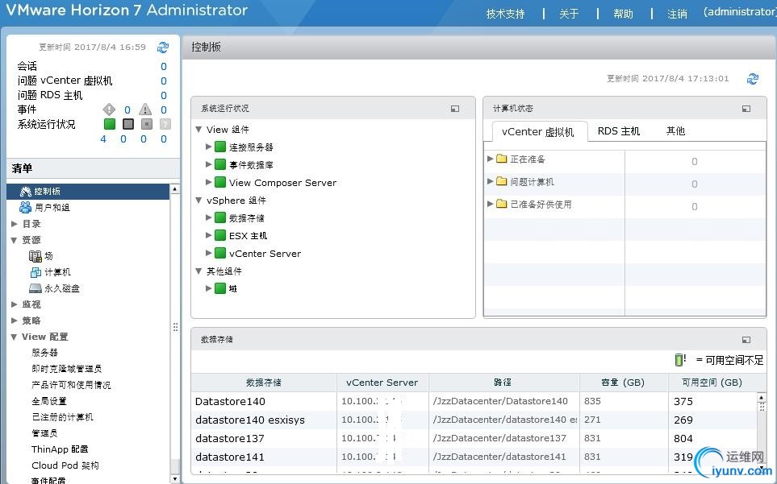Viewport: 777px width, 484px height.
Task: Collapse the 资源 section in inventory
Action: coord(14,240)
